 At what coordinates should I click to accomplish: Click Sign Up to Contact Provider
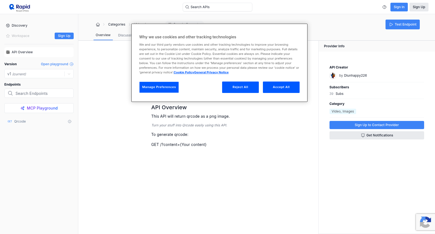pos(377,125)
